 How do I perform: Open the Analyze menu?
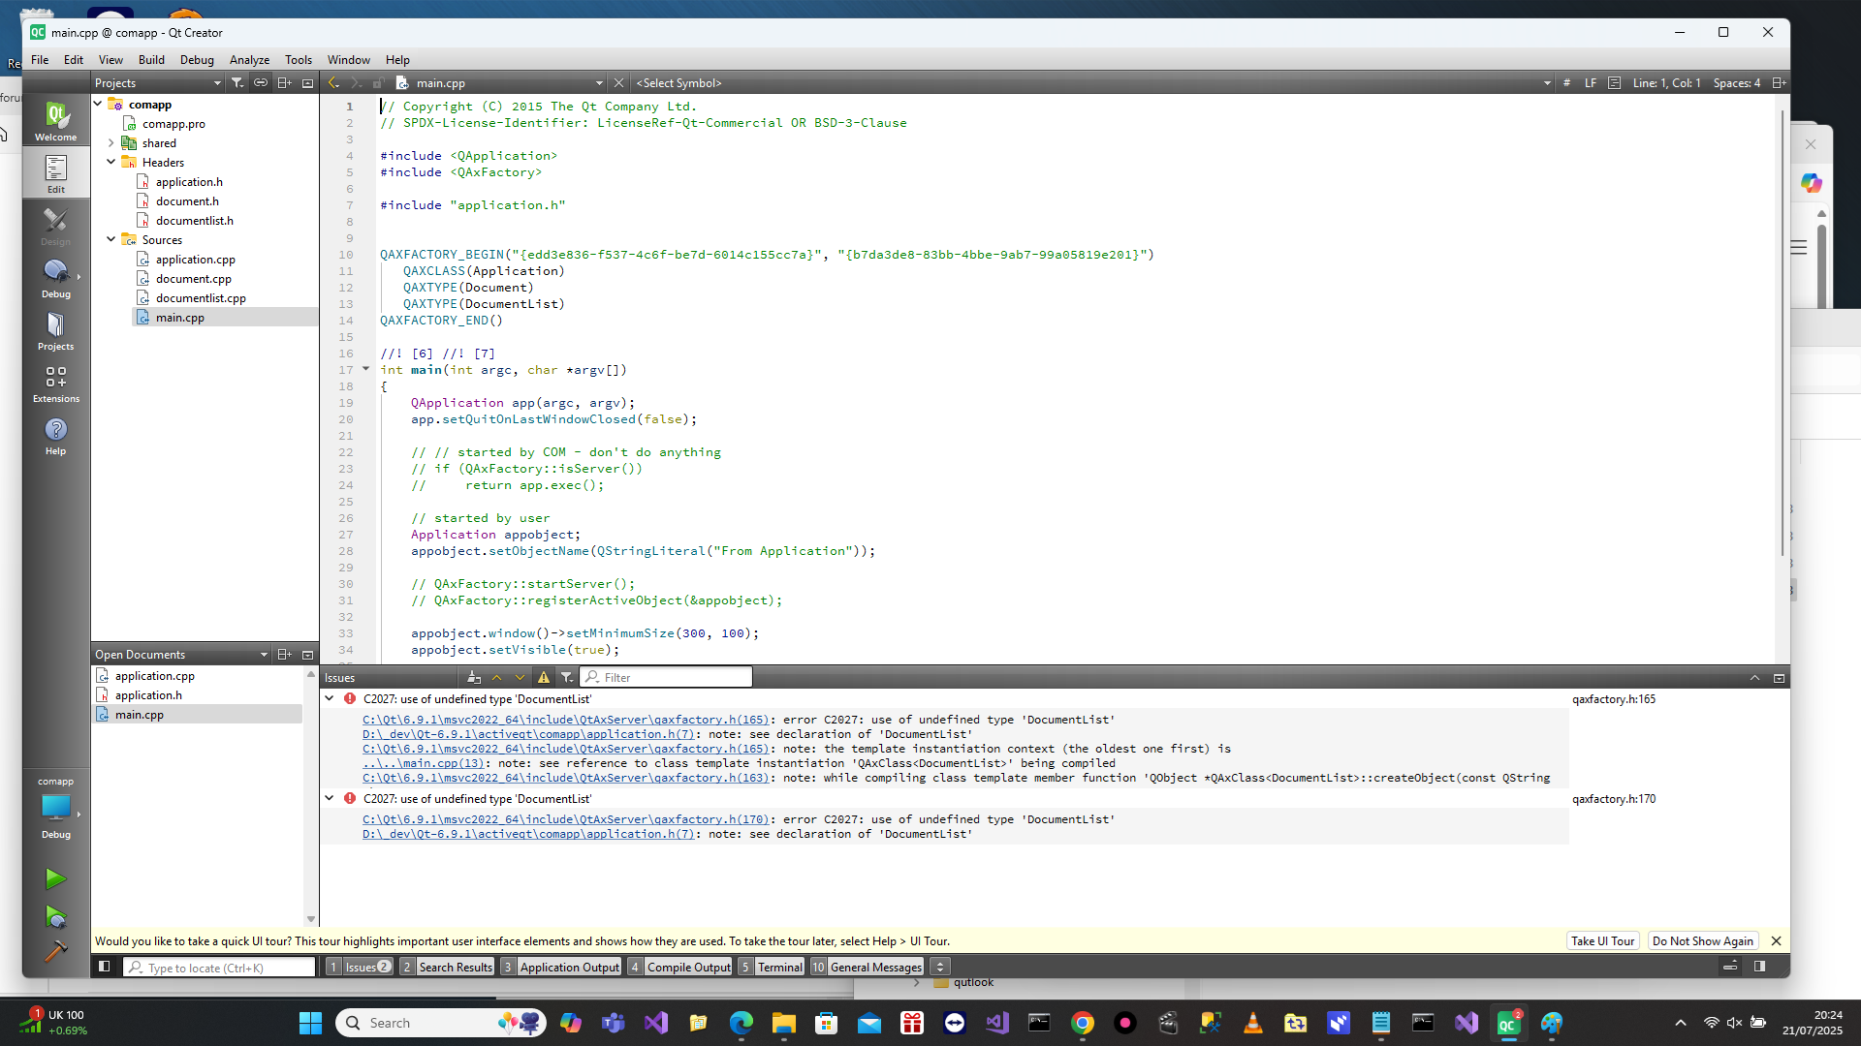point(249,60)
